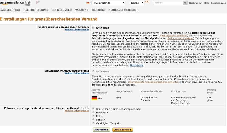227x133 pixels.
Task: Click the Pricing type column header
Action: click(211, 91)
